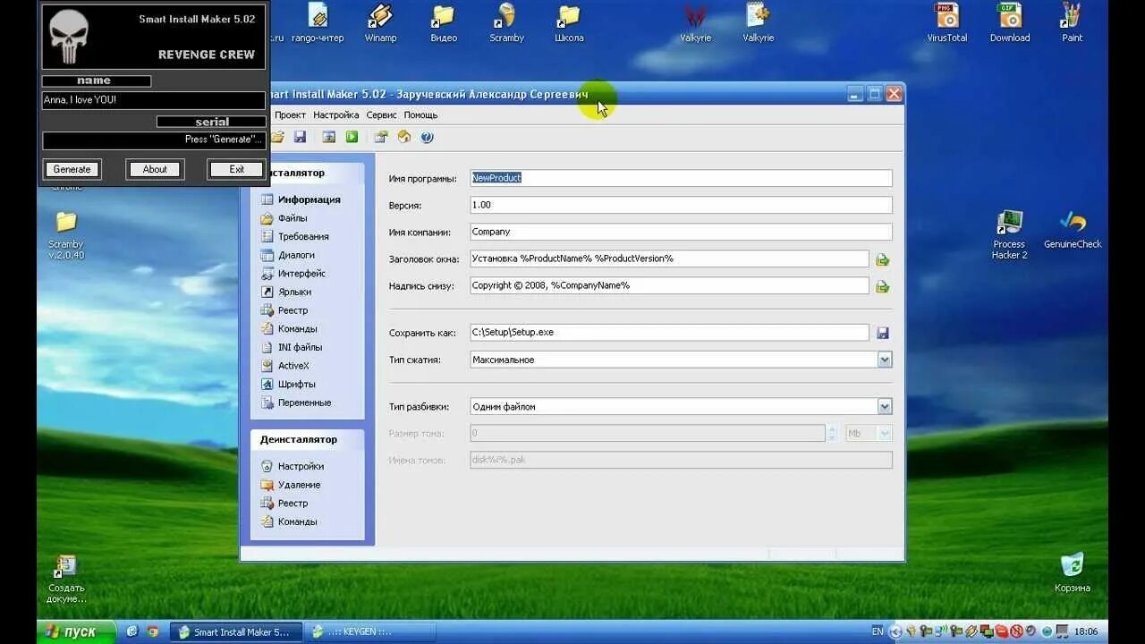Click the пуск Start button
Screen dimensions: 1145x644
point(77,631)
